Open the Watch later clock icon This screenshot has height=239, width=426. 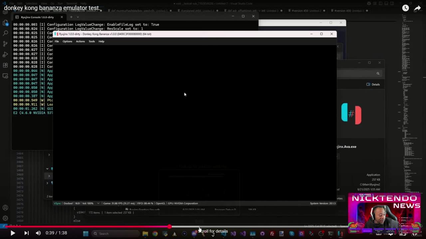(x=405, y=8)
